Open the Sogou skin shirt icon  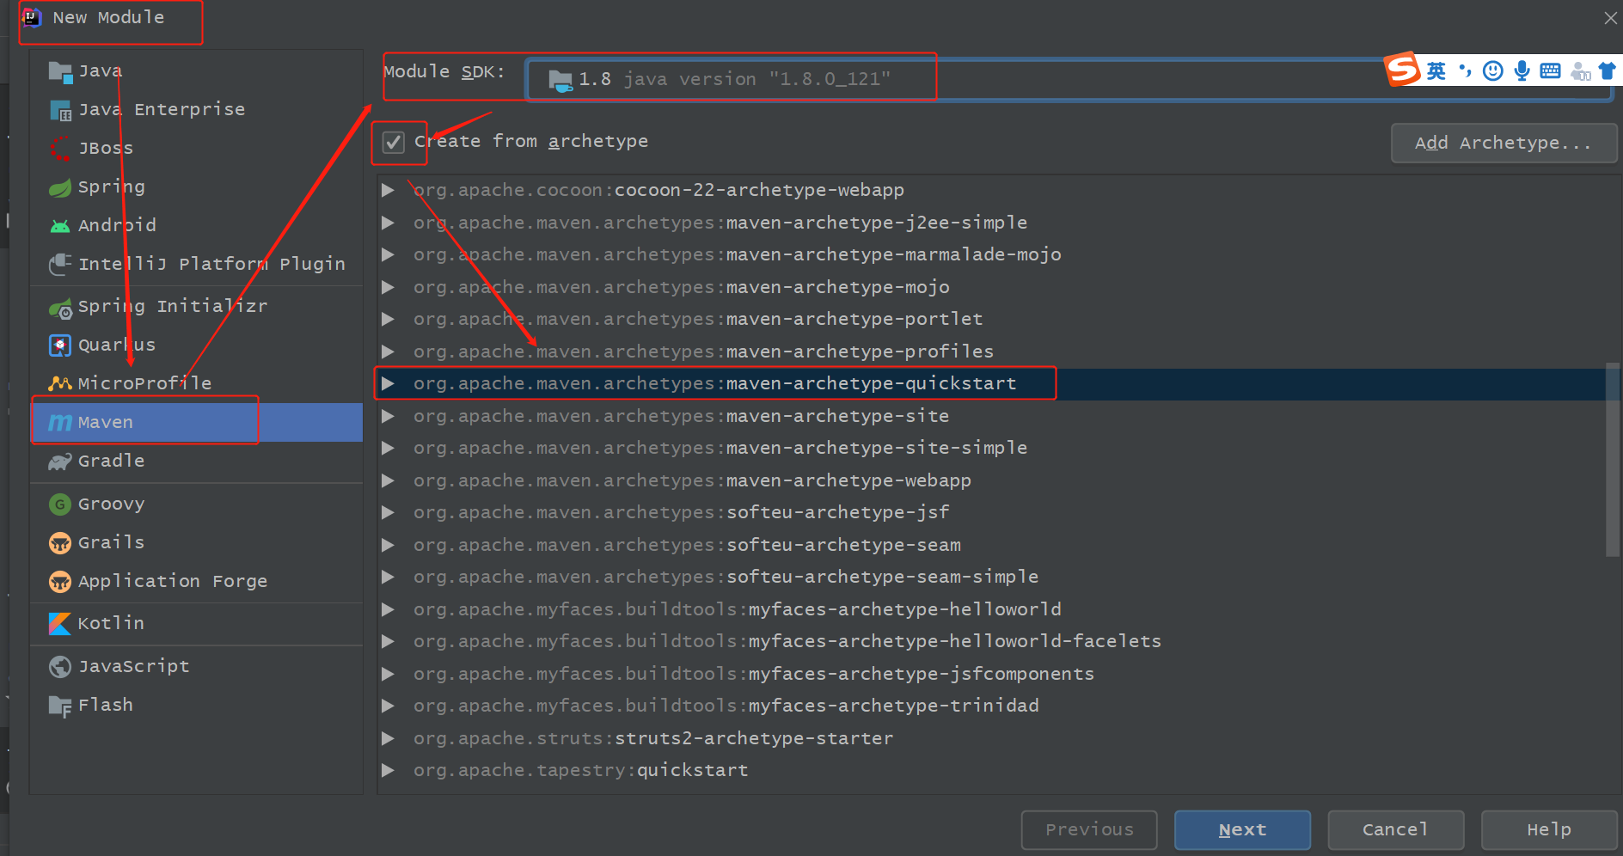click(1607, 70)
